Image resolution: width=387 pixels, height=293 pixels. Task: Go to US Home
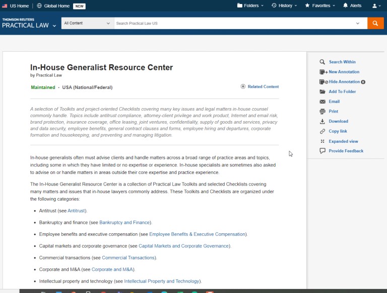(19, 6)
